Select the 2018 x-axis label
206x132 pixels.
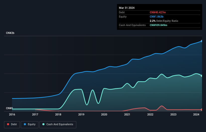pyautogui.click(x=58, y=114)
